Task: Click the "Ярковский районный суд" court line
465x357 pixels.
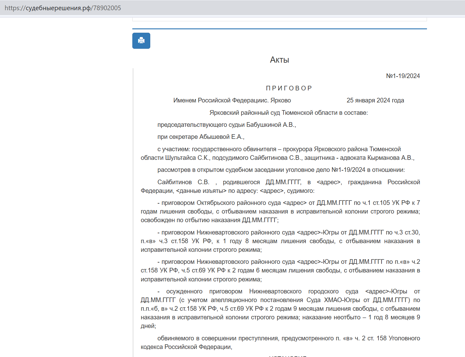Action: click(x=288, y=113)
